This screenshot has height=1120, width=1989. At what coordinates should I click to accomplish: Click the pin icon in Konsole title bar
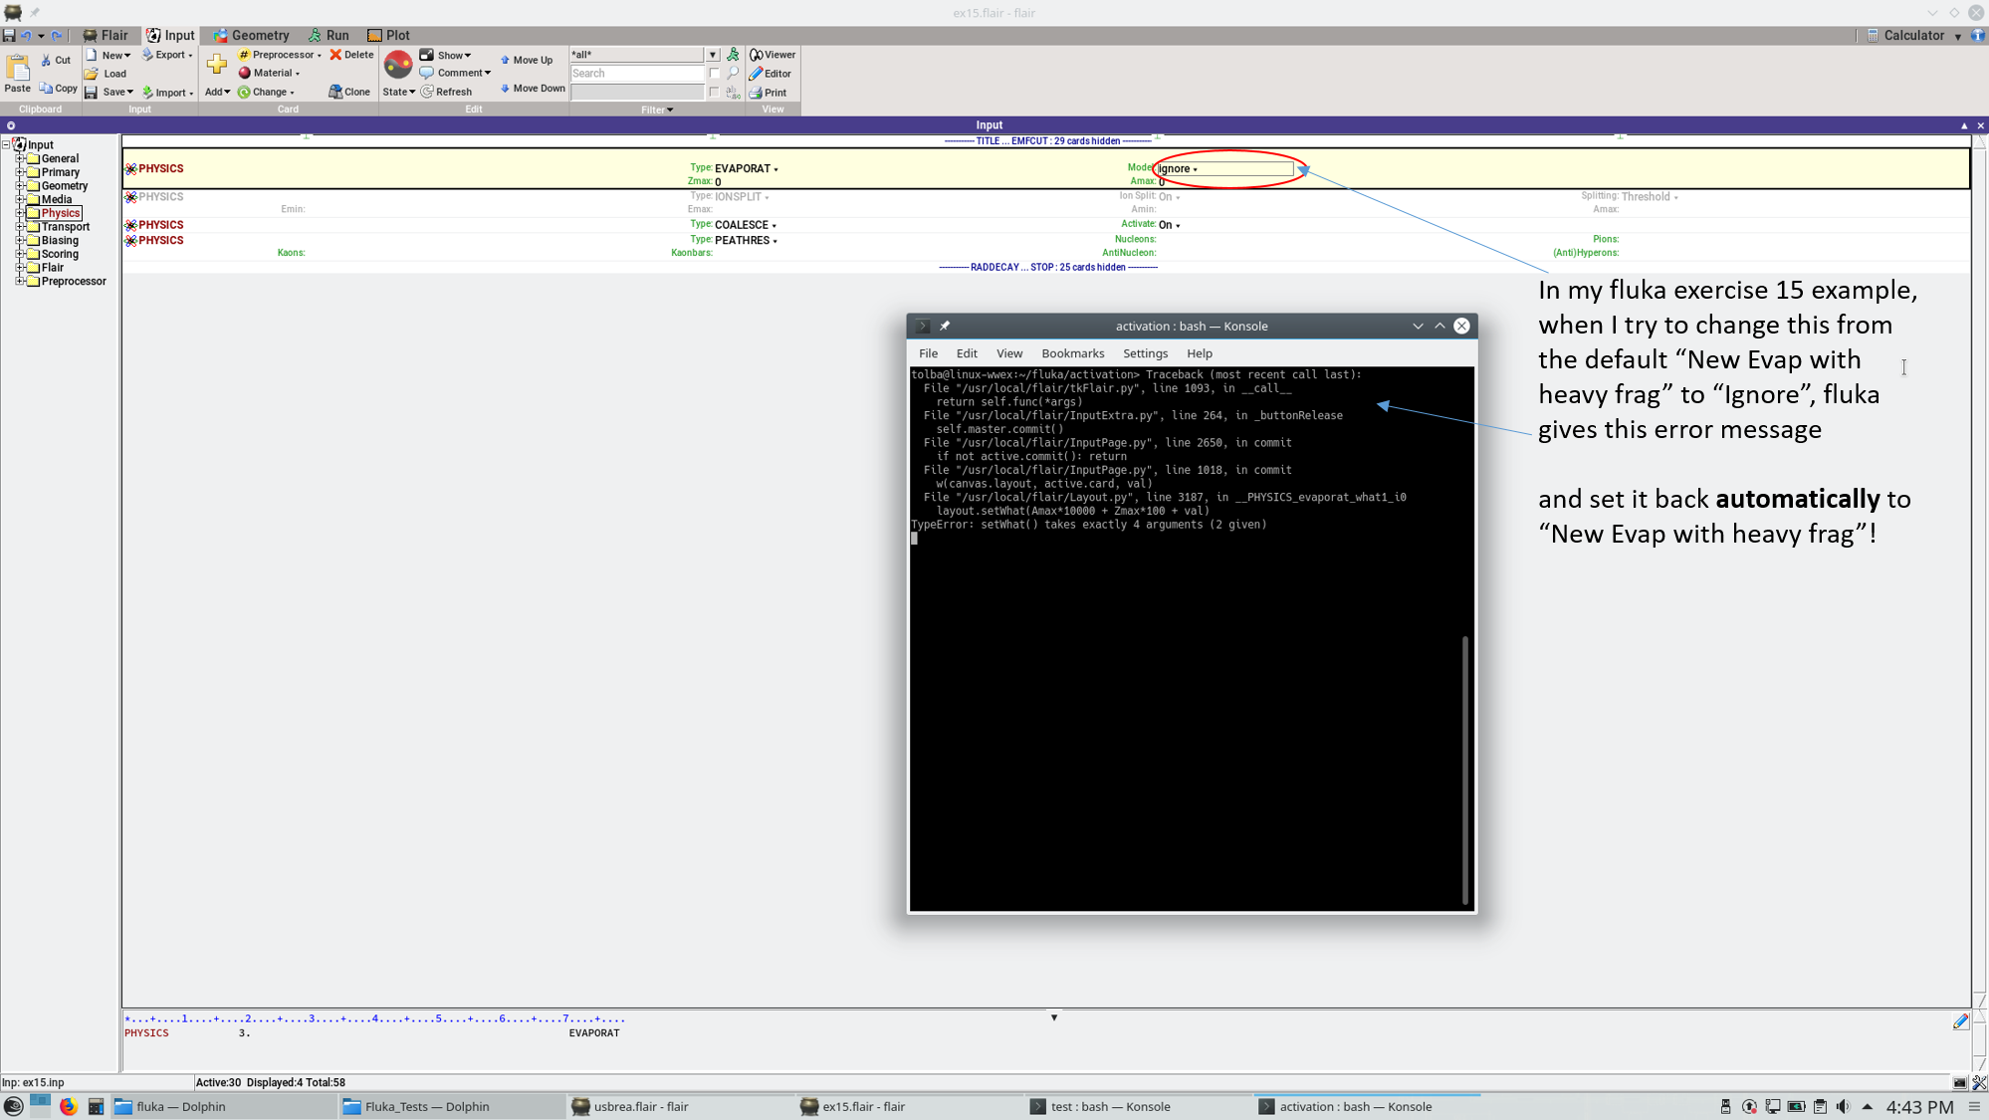[945, 326]
